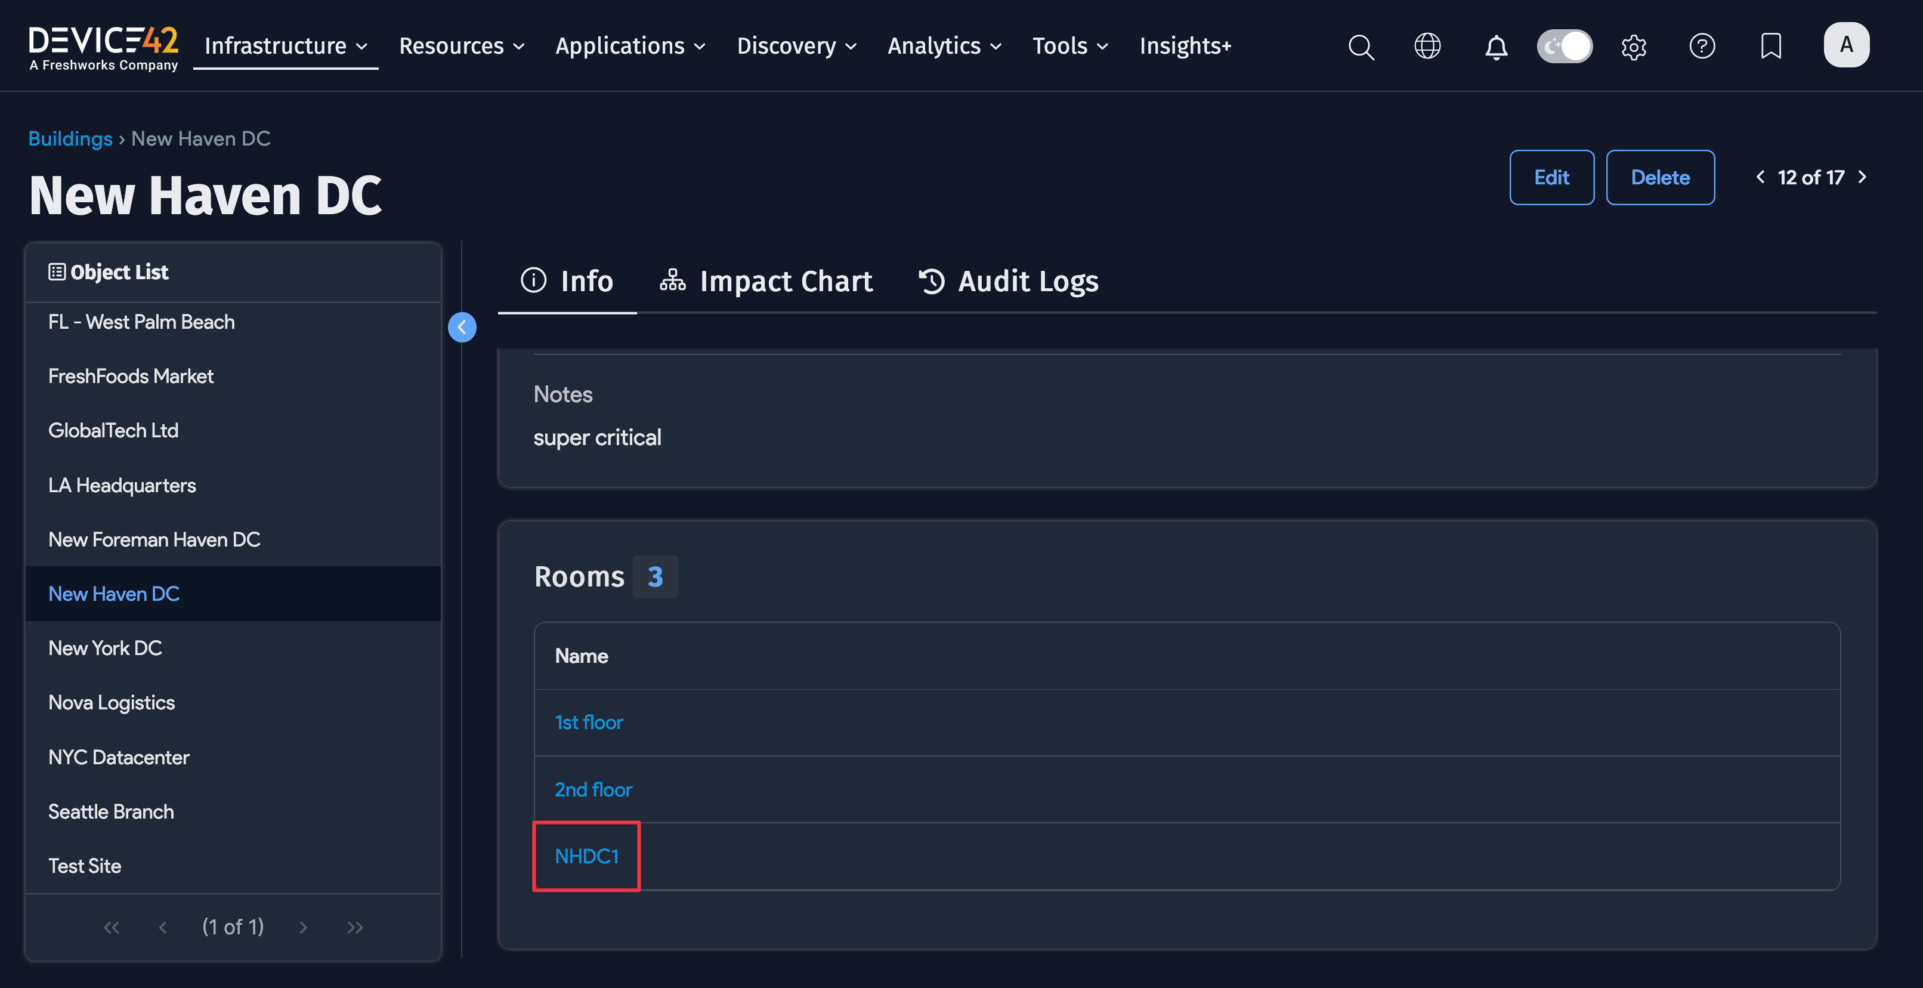
Task: Open the global search magnifier icon
Action: coord(1361,47)
